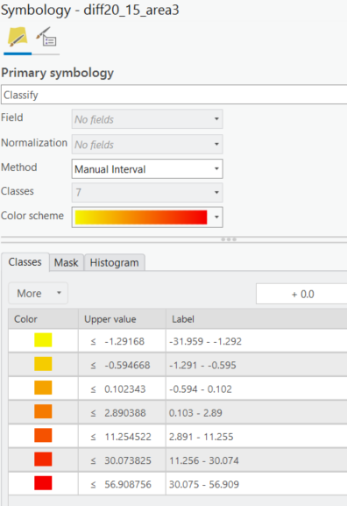347x506 pixels.
Task: Select the upper value 30.073825
Action: (x=128, y=460)
